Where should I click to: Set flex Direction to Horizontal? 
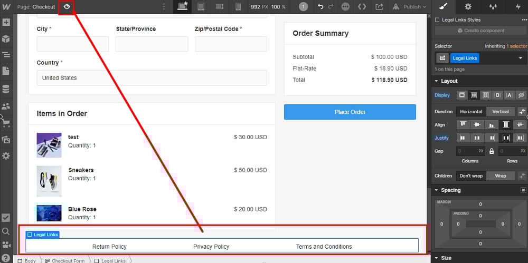[x=471, y=112]
